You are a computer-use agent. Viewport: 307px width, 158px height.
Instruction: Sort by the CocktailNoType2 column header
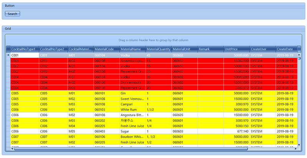pyautogui.click(x=53, y=49)
